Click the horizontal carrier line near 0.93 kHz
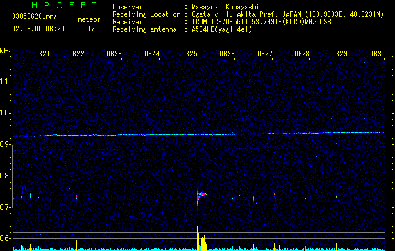Image resolution: width=395 pixels, height=251 pixels. click(x=198, y=134)
